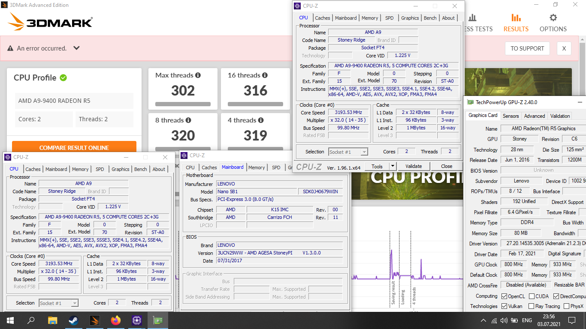Image resolution: width=586 pixels, height=329 pixels.
Task: Switch to the Validation tab in GPU-Z
Action: coord(560,116)
